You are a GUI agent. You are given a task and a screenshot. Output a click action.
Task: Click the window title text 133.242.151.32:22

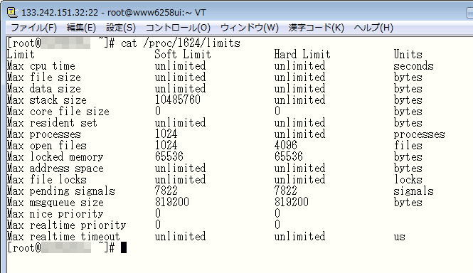(x=60, y=13)
